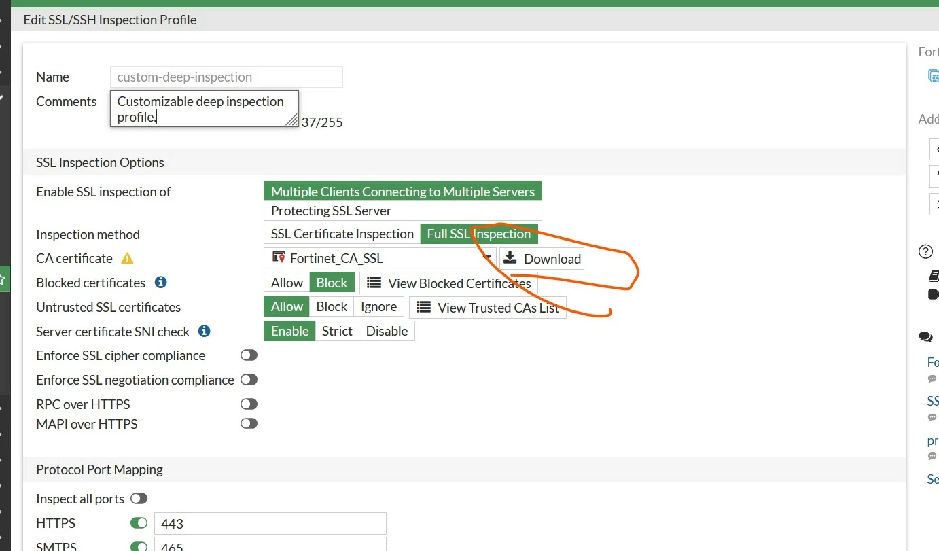
Task: Select Protecting SSL Server option
Action: tap(403, 211)
